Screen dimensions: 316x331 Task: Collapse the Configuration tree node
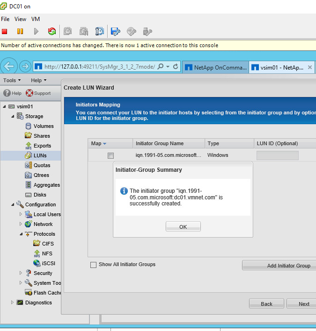13,204
